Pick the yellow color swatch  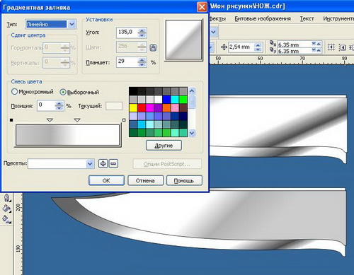133,108
